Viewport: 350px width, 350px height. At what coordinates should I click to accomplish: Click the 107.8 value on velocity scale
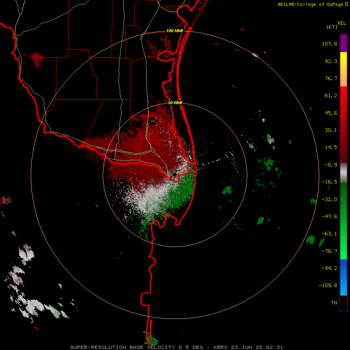coord(329,44)
